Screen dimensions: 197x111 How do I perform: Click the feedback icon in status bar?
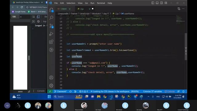click(x=179, y=92)
